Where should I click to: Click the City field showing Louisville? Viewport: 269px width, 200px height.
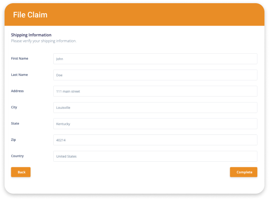coord(155,108)
